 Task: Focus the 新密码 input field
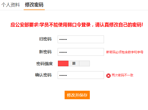click(81, 52)
